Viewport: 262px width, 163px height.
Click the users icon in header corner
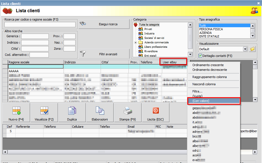click(254, 11)
